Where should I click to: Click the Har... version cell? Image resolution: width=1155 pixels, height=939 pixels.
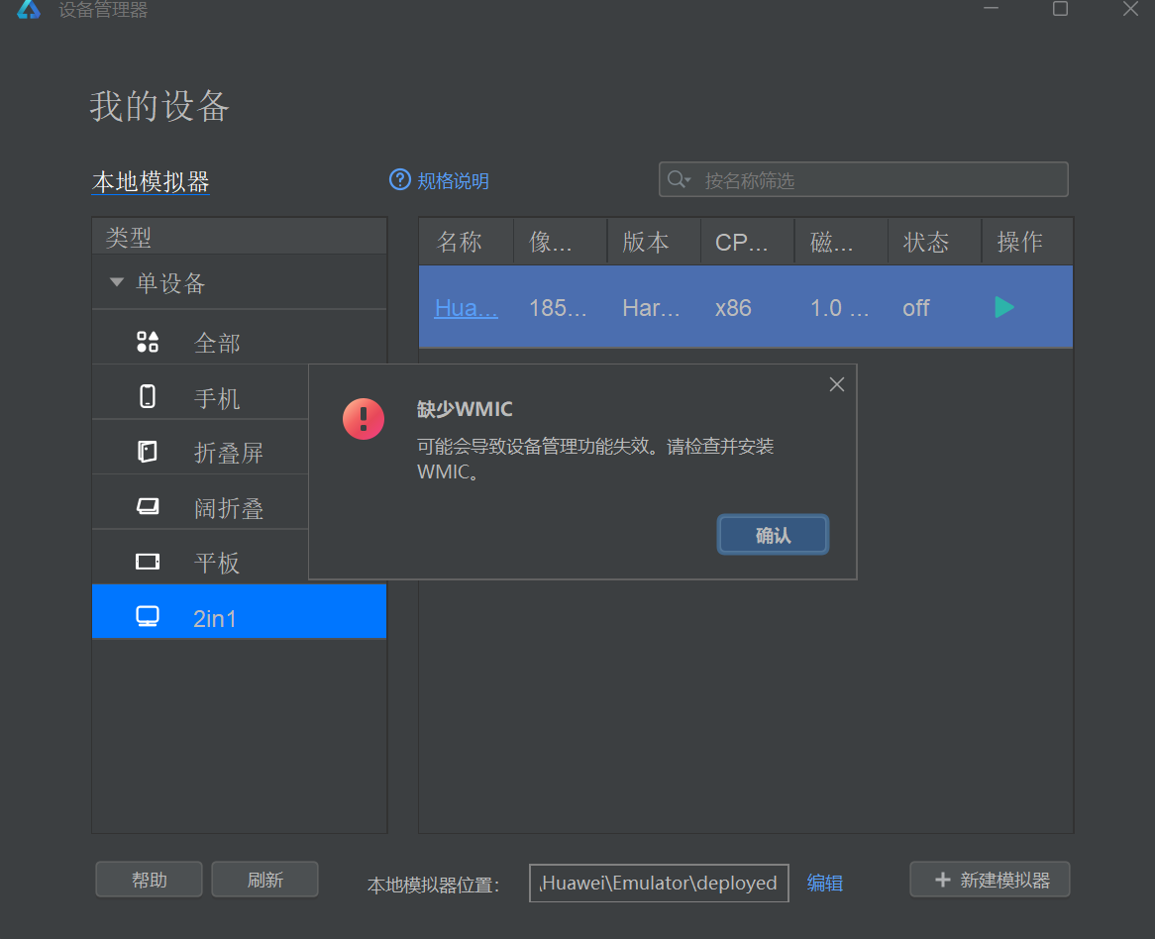(651, 308)
